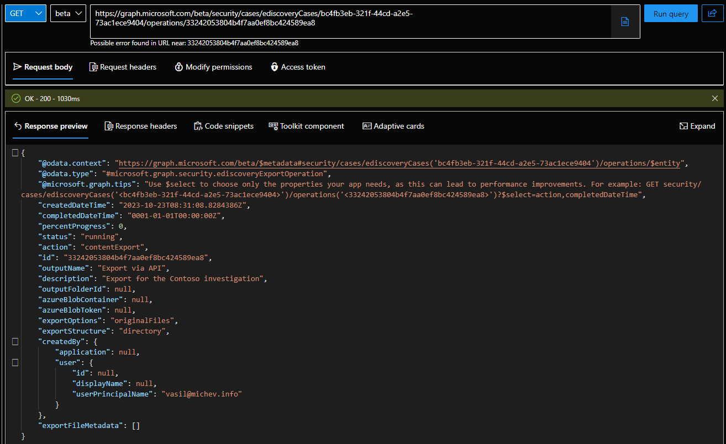Screen dimensions: 726x444
Task: View the Response headers tab
Action: (141, 126)
